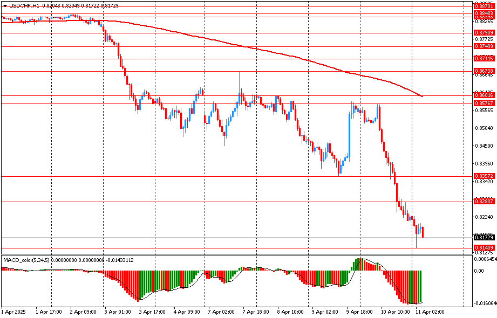Image resolution: width=497 pixels, height=318 pixels.
Task: Click the current price 0.81729 black label
Action: pyautogui.click(x=484, y=238)
